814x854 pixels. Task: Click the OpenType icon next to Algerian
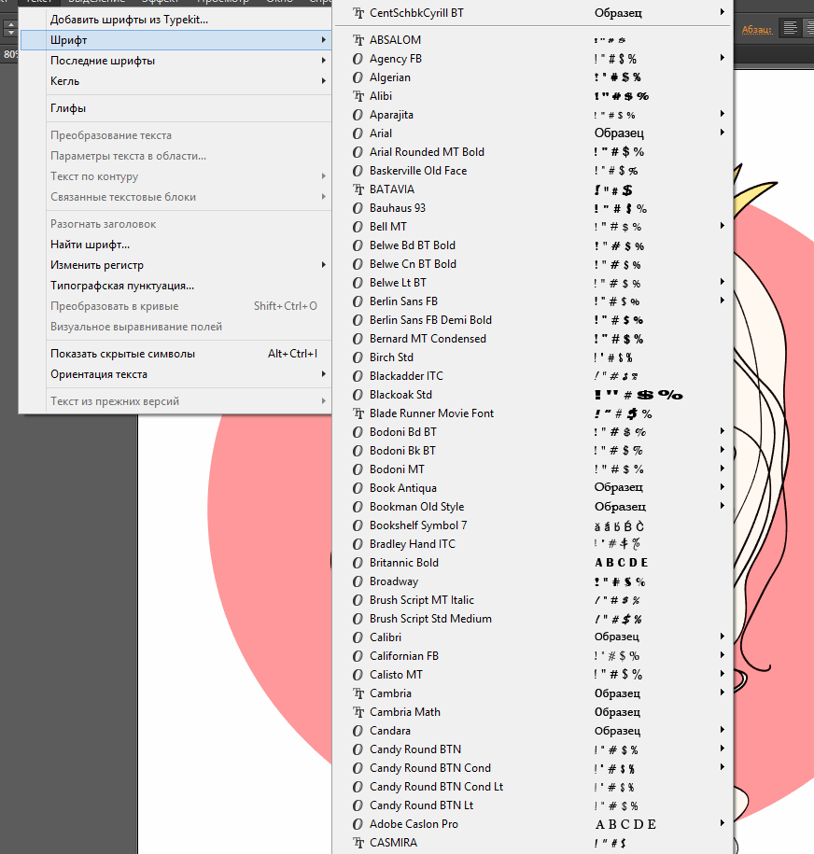[358, 77]
